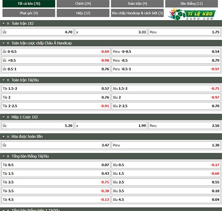The image size is (222, 211).
Task: Select Tài 0.5 at 0.07
Action: [x=56, y=165]
